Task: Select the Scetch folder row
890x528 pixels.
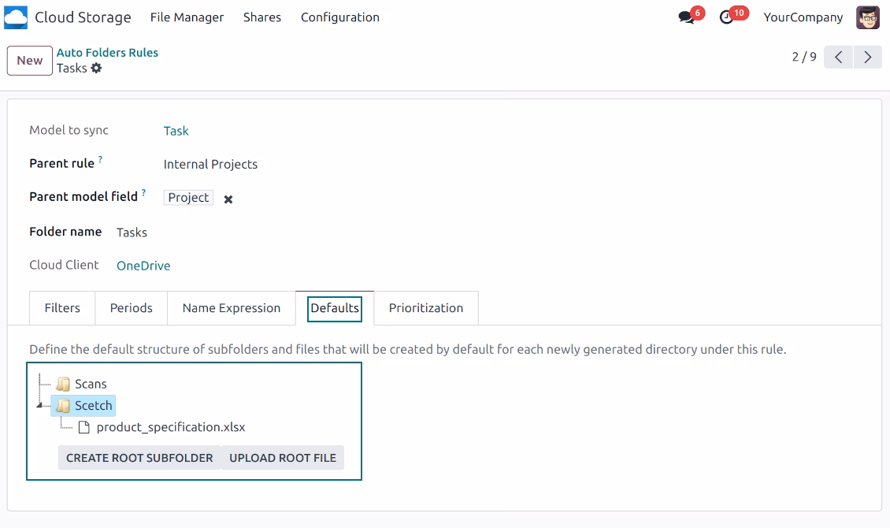Action: 83,405
